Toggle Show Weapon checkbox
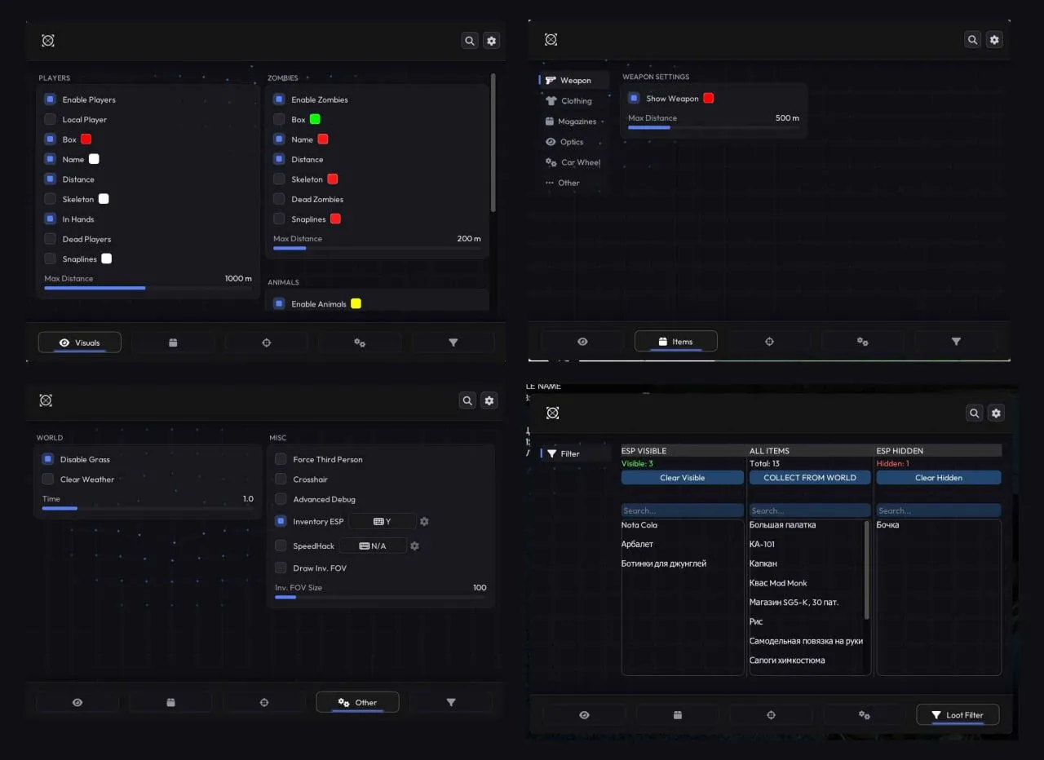This screenshot has width=1044, height=760. tap(634, 98)
